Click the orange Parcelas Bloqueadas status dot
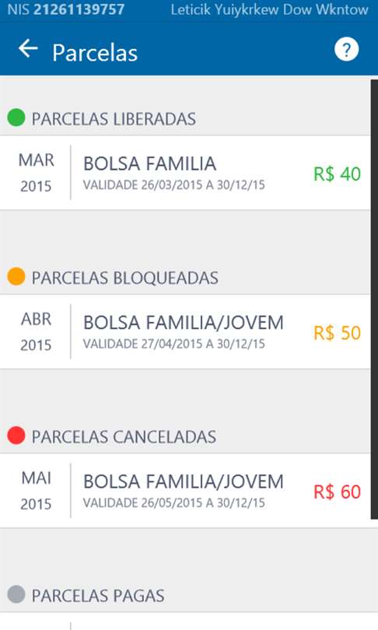The width and height of the screenshot is (378, 630). pos(16,276)
